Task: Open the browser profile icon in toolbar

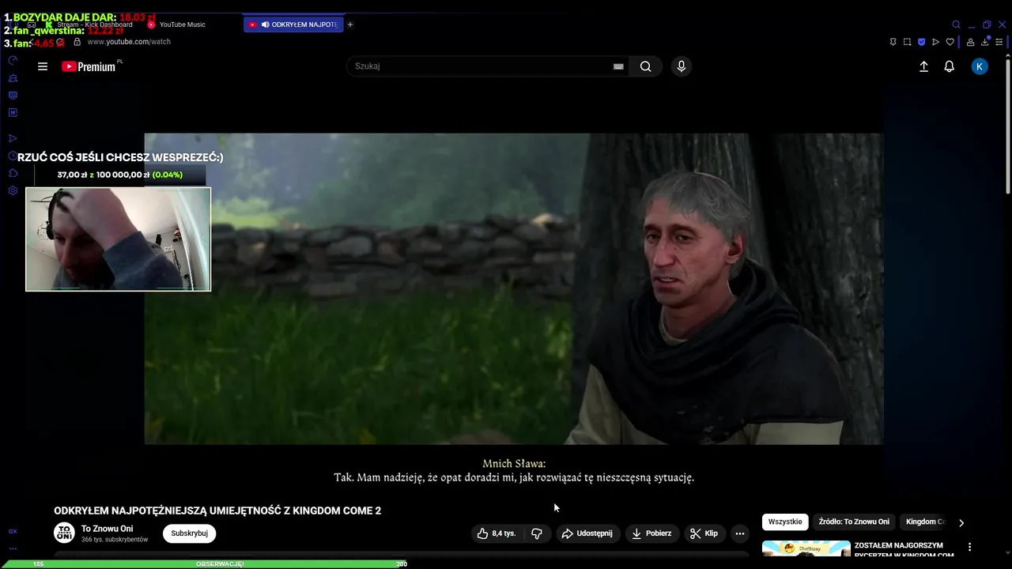Action: pos(970,42)
